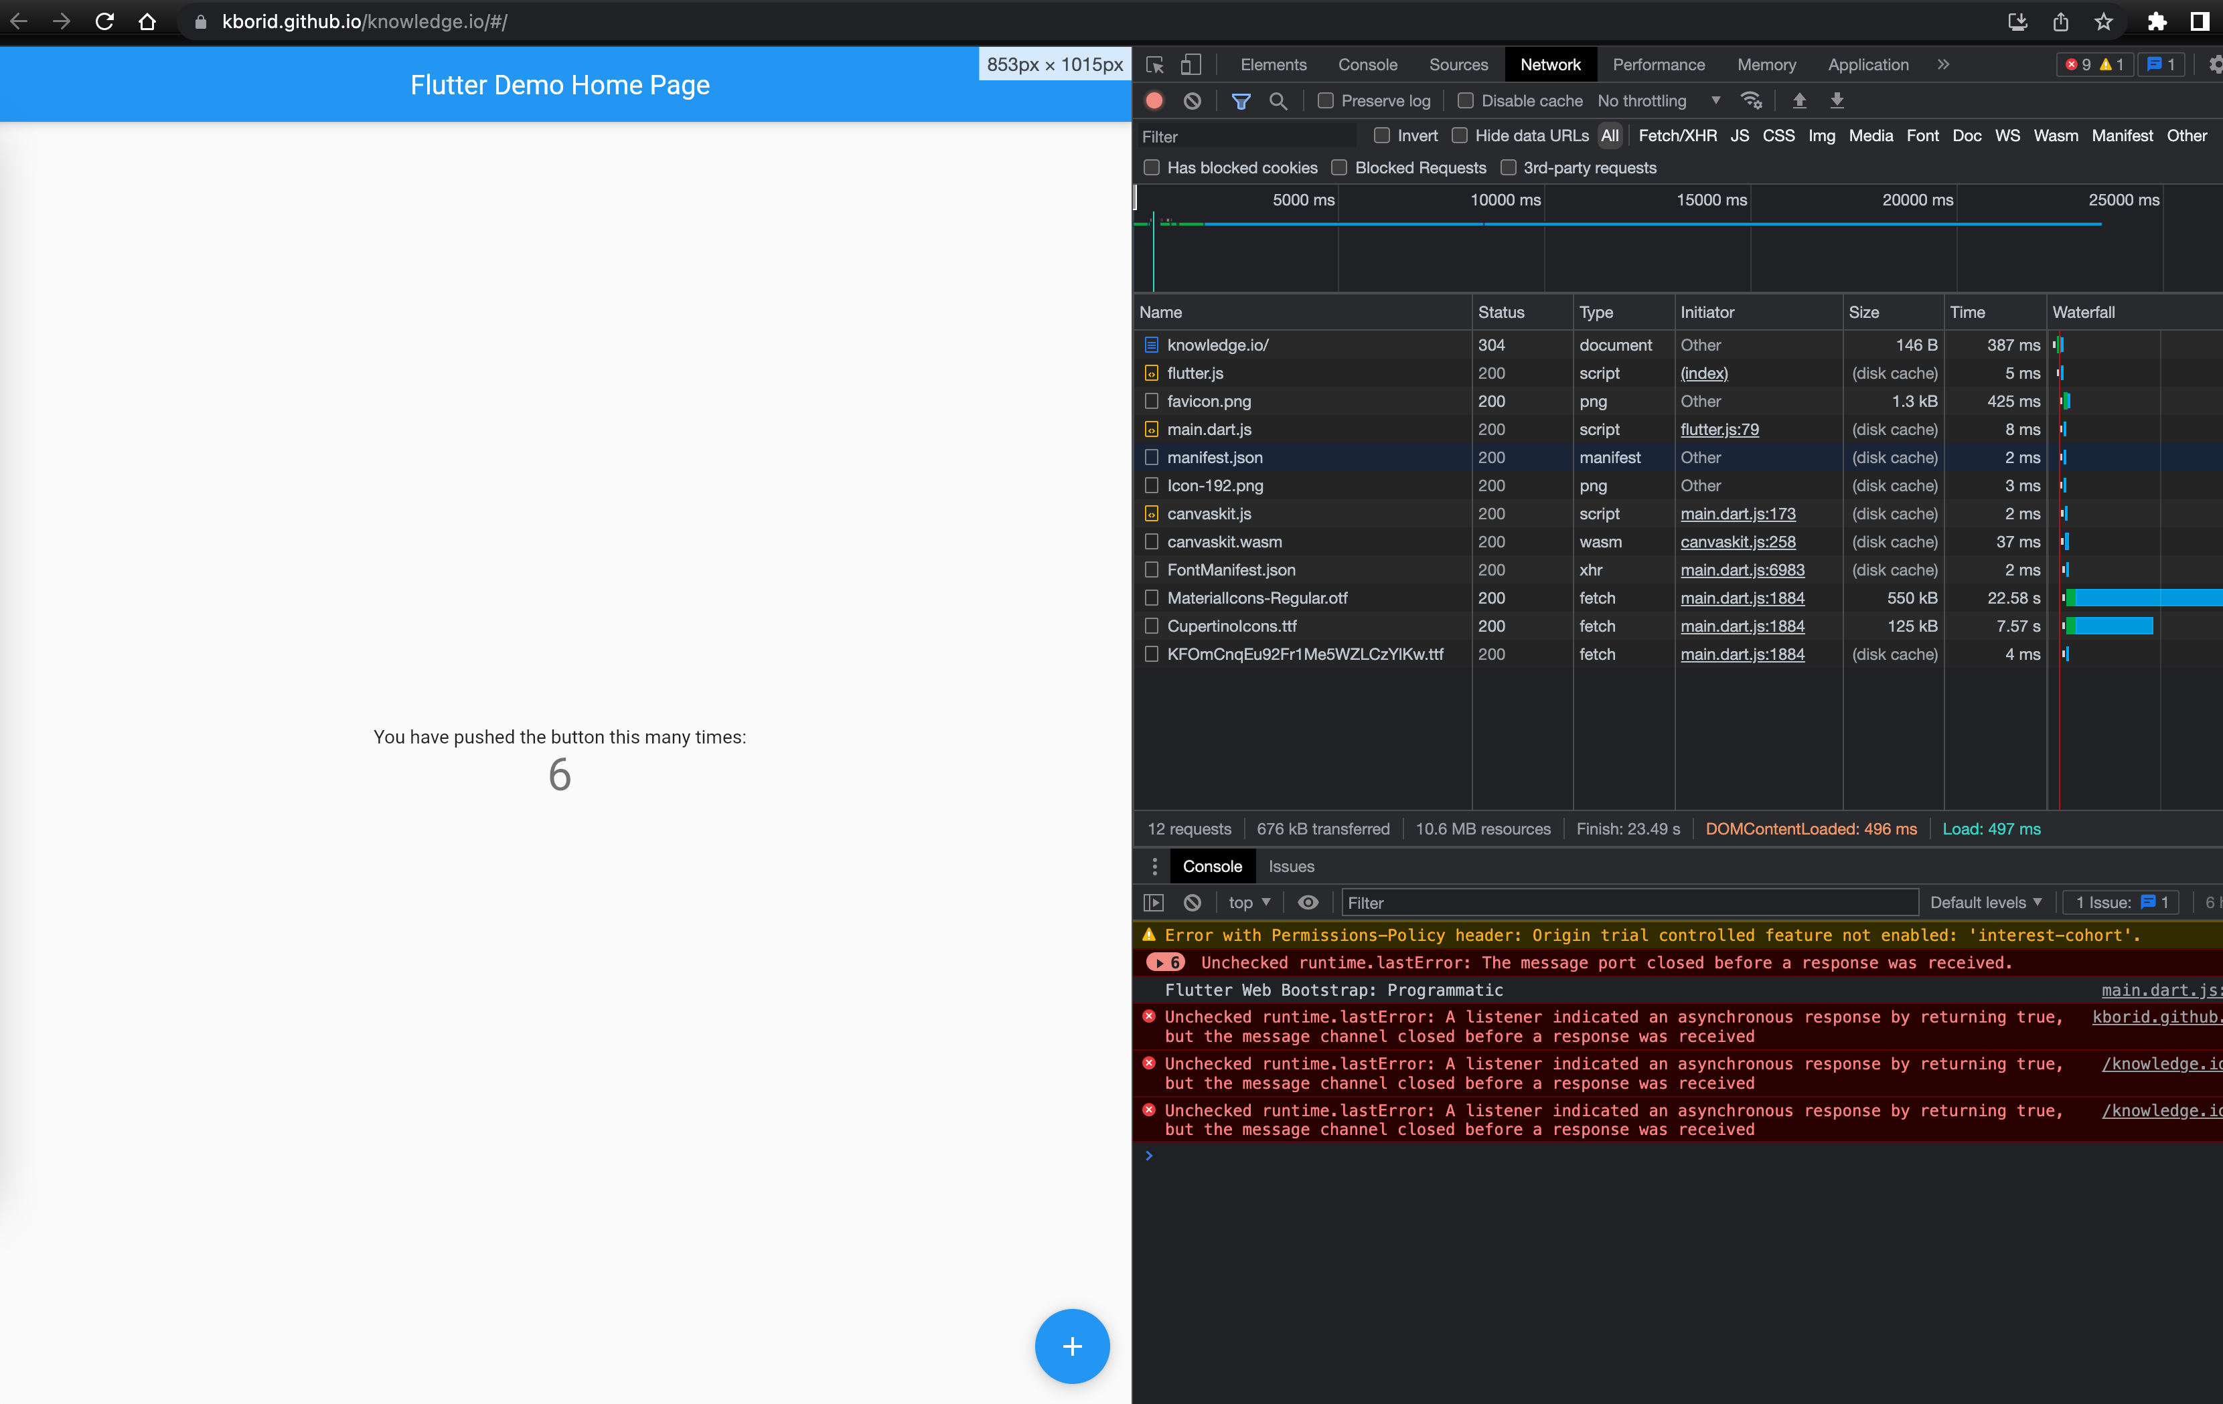Check the Disable cache option

1465,100
